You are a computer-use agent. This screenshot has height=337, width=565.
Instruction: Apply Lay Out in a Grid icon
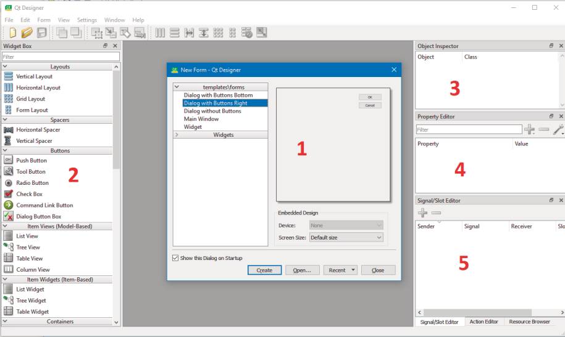click(218, 33)
